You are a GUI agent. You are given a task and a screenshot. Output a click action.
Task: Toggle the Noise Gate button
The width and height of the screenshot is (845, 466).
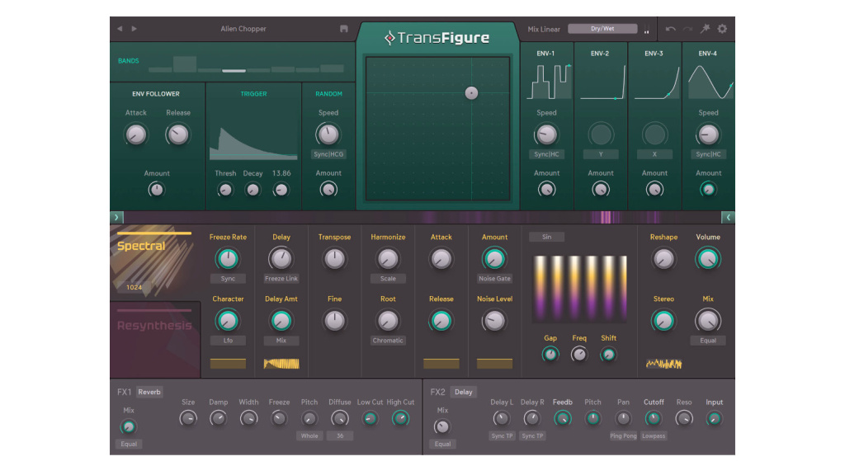coord(495,279)
